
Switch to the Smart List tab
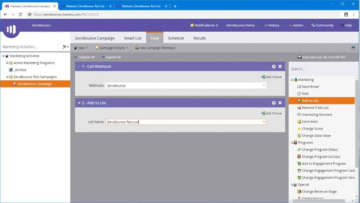point(133,38)
